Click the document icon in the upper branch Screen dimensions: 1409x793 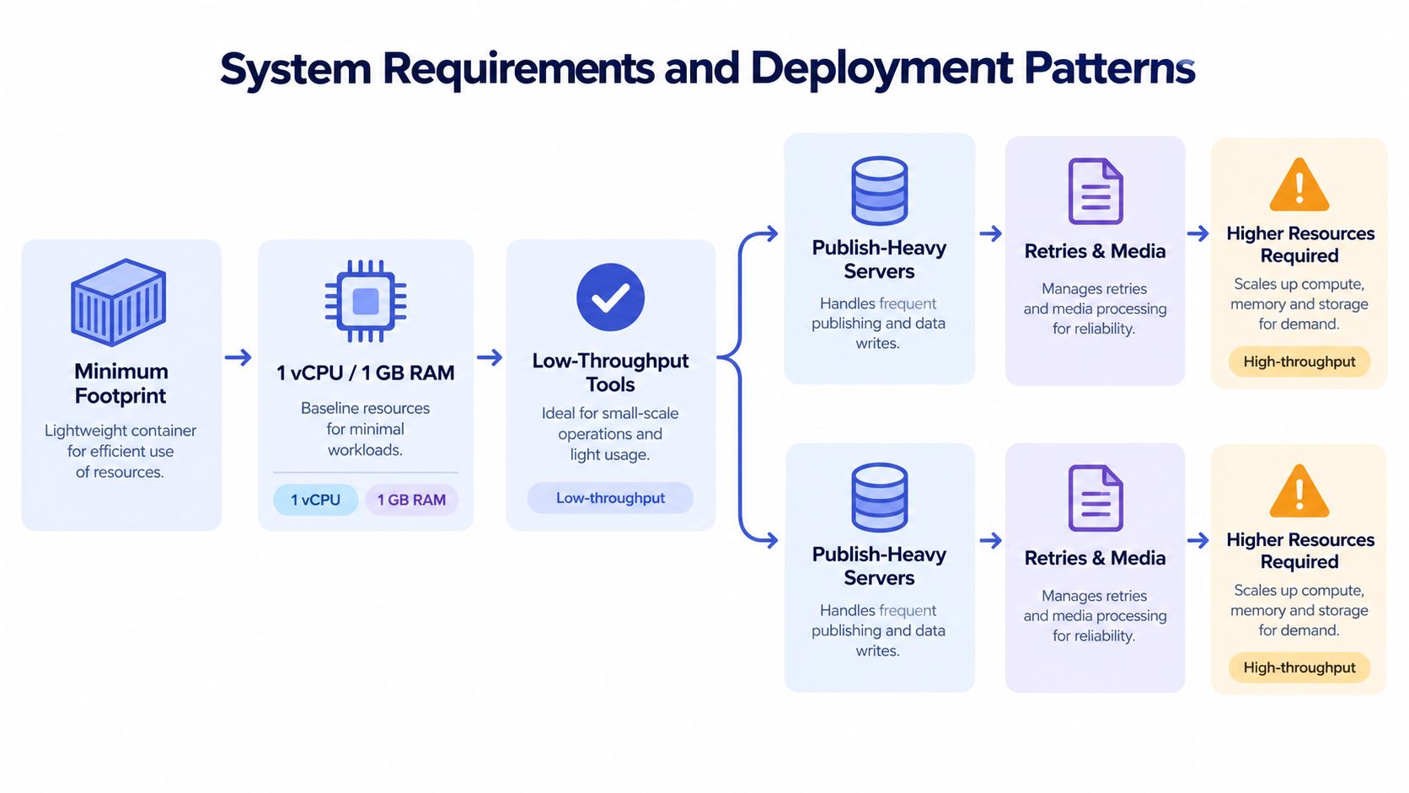point(1096,191)
